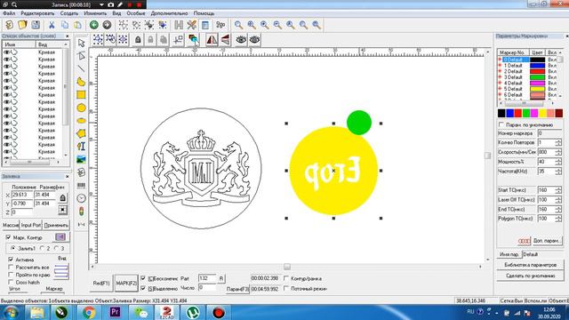The width and height of the screenshot is (569, 320).
Task: Pick the blue swatch in pen palette
Action: coord(509,114)
